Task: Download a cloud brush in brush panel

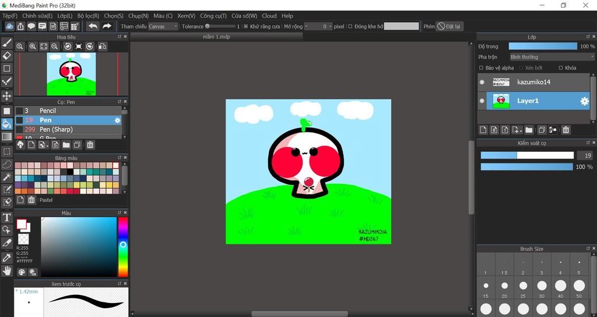Action: pos(20,145)
